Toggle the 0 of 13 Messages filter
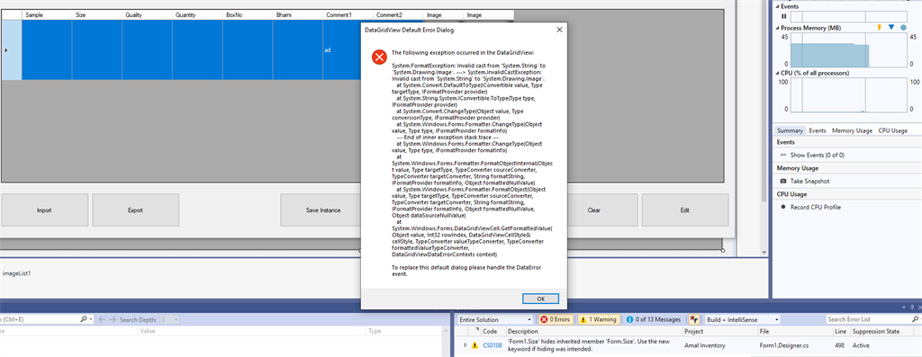 coord(654,319)
